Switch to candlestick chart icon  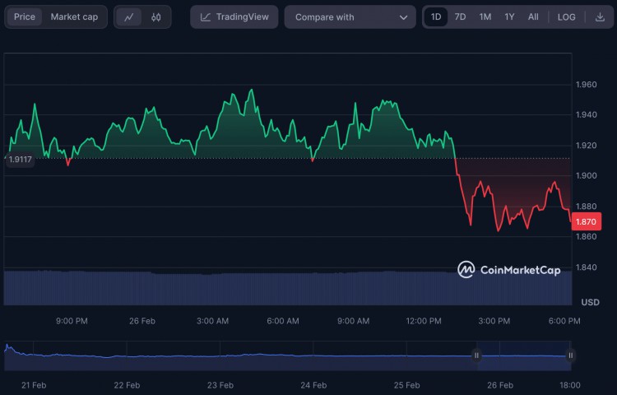tap(155, 17)
